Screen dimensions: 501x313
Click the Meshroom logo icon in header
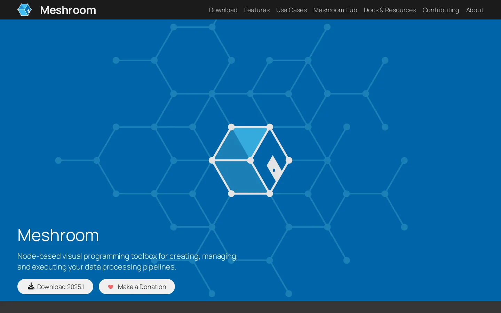pyautogui.click(x=25, y=10)
